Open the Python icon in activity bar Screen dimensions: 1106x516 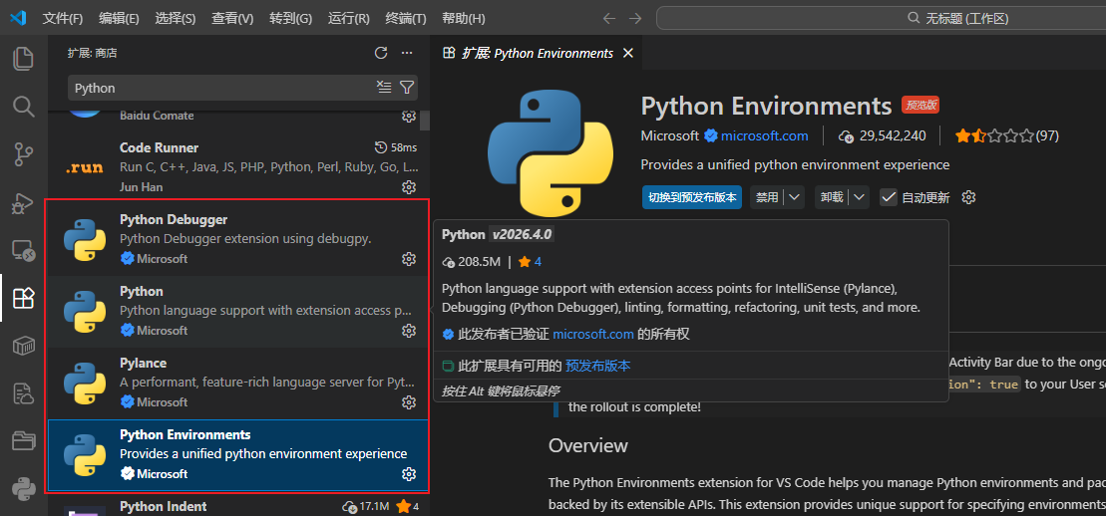23,488
